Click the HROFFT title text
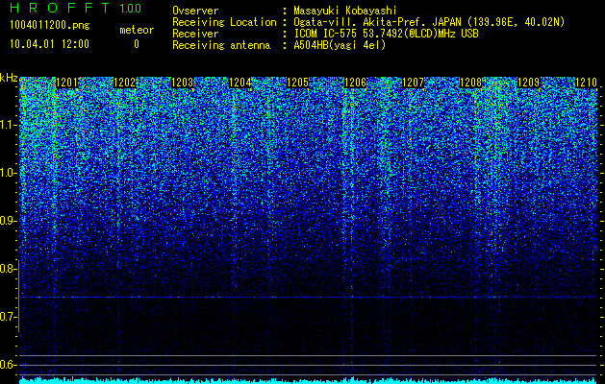Image resolution: width=605 pixels, height=384 pixels. 60,8
